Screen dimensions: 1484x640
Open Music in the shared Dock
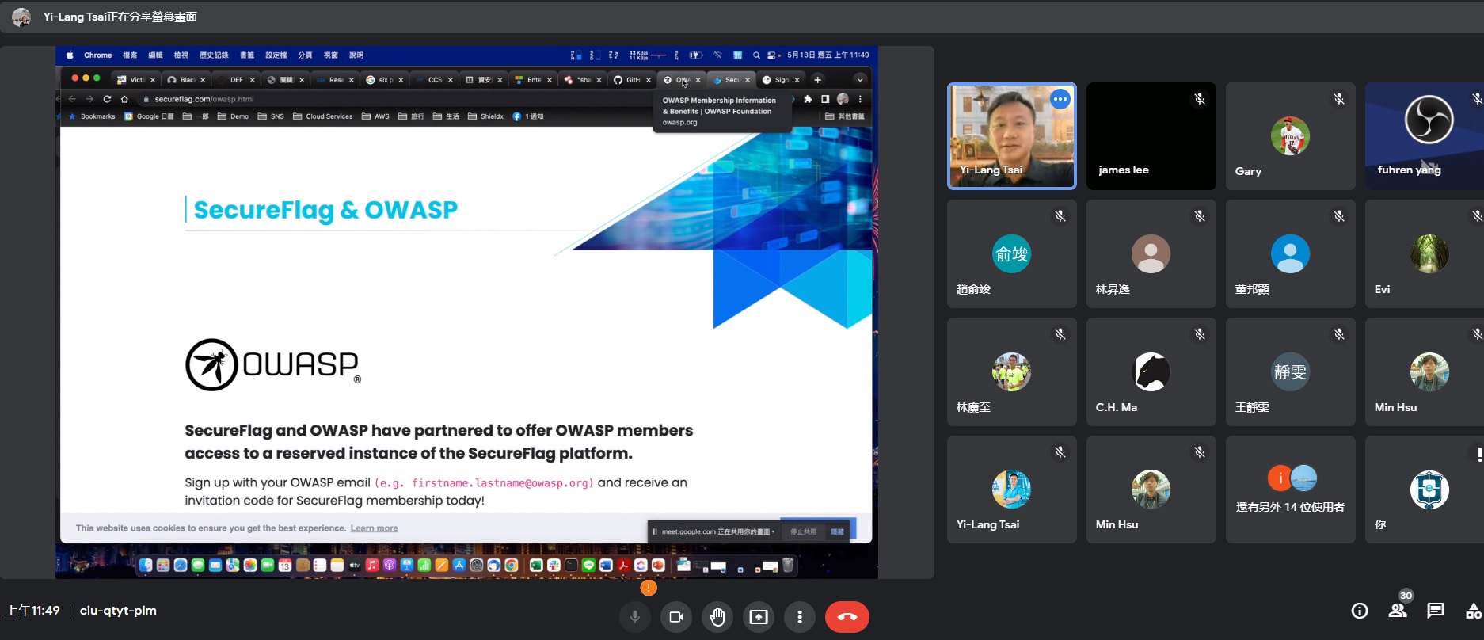[372, 565]
